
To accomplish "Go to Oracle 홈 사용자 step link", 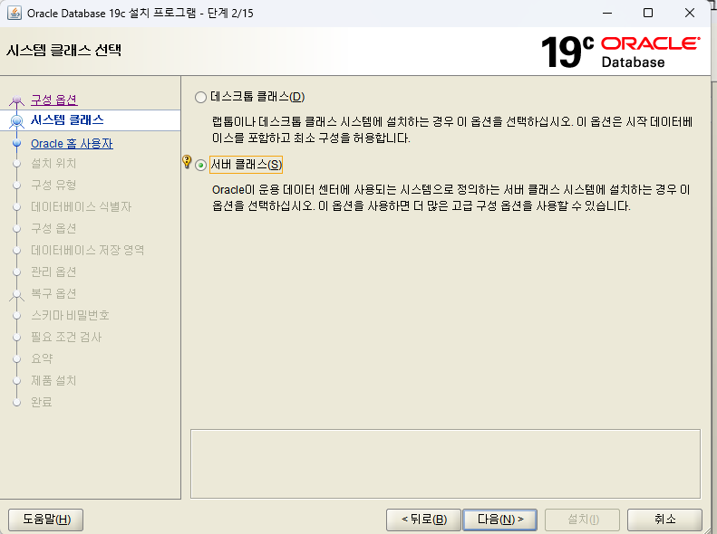I will 72,143.
